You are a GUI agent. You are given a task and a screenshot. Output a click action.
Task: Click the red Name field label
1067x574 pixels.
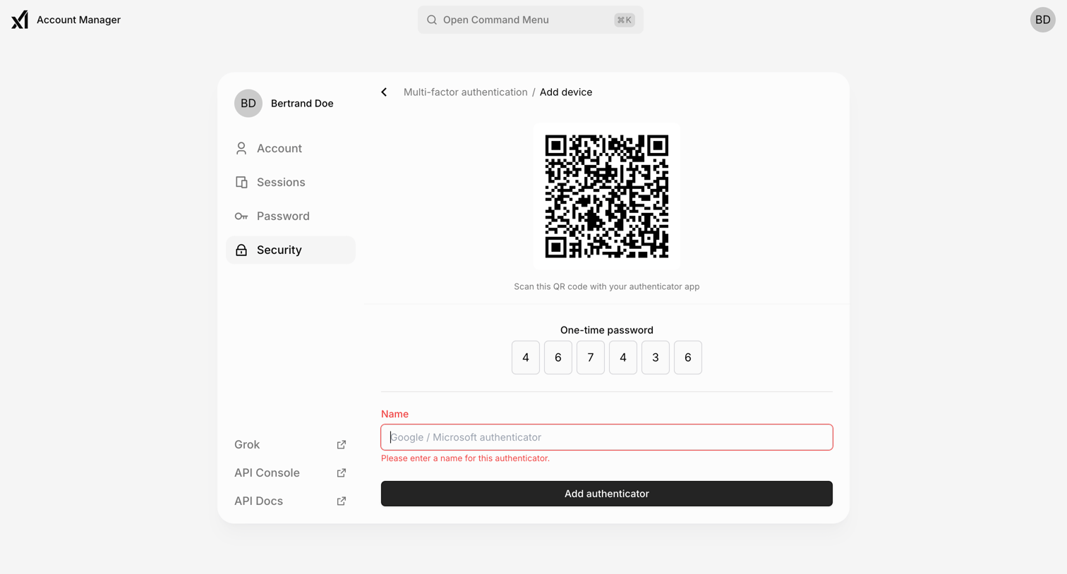(x=394, y=414)
